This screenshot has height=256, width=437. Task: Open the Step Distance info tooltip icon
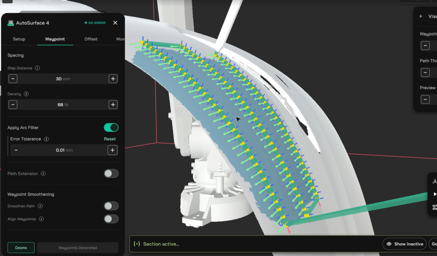pos(37,68)
